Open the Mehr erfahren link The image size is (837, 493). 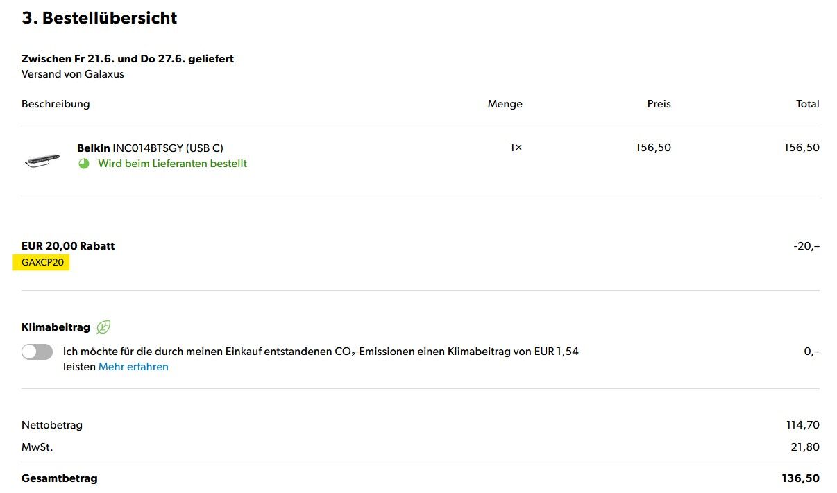click(x=133, y=367)
